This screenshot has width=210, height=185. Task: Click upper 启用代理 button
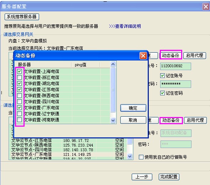pos(195,55)
